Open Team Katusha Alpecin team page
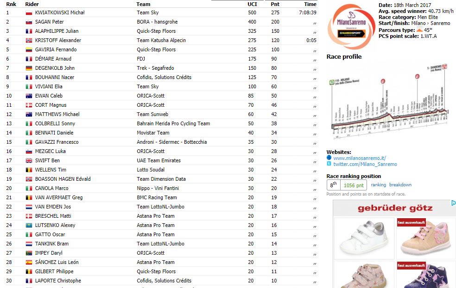 coord(161,40)
